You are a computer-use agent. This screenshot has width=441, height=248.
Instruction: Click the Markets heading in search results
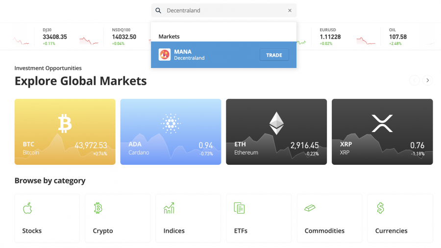coord(169,37)
